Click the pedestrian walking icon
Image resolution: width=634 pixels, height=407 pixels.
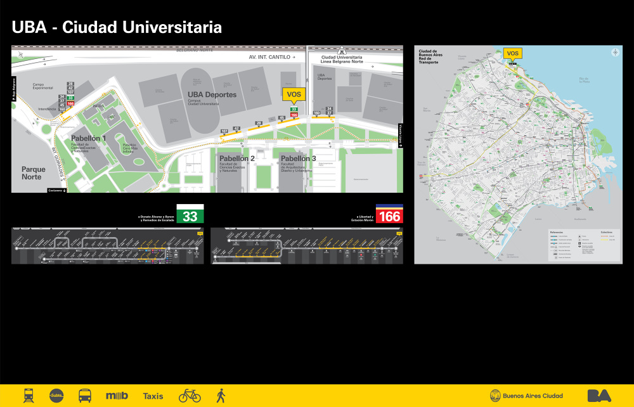click(222, 395)
